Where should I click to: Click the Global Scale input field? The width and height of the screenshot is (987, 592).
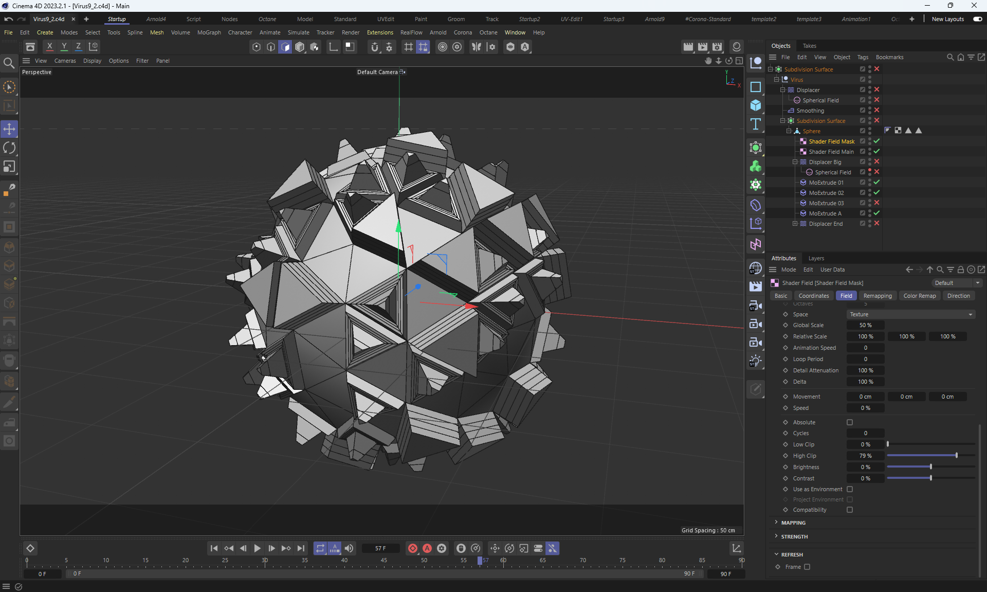865,325
